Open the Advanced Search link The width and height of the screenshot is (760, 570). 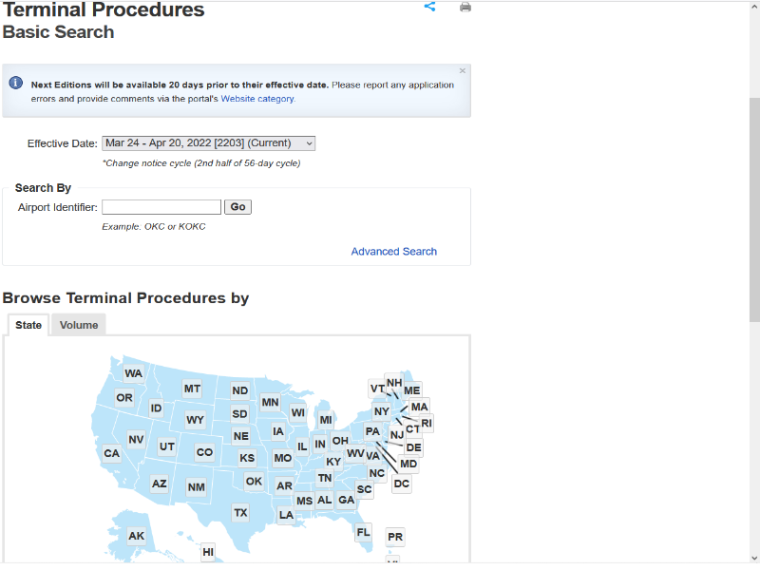[393, 252]
